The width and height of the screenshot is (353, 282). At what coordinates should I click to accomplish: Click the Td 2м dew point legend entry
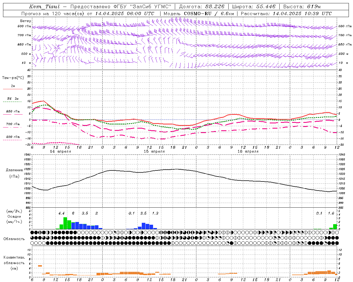click(13, 99)
